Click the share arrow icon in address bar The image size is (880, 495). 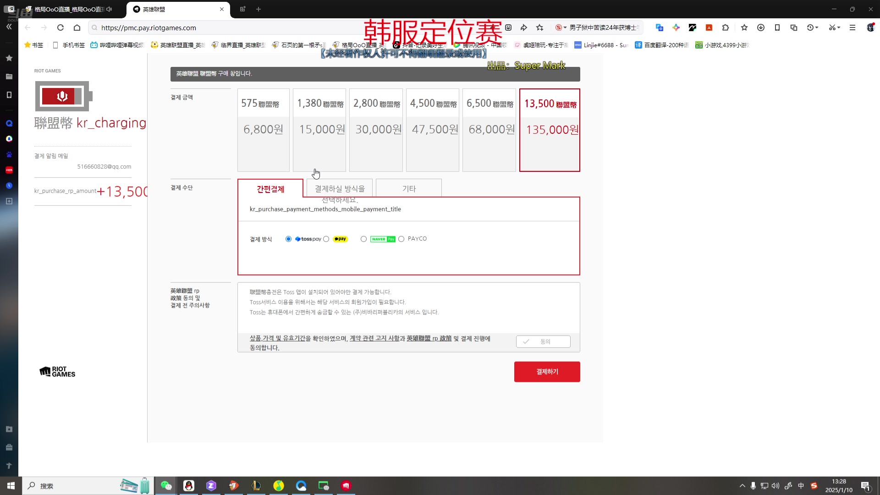[x=524, y=27]
